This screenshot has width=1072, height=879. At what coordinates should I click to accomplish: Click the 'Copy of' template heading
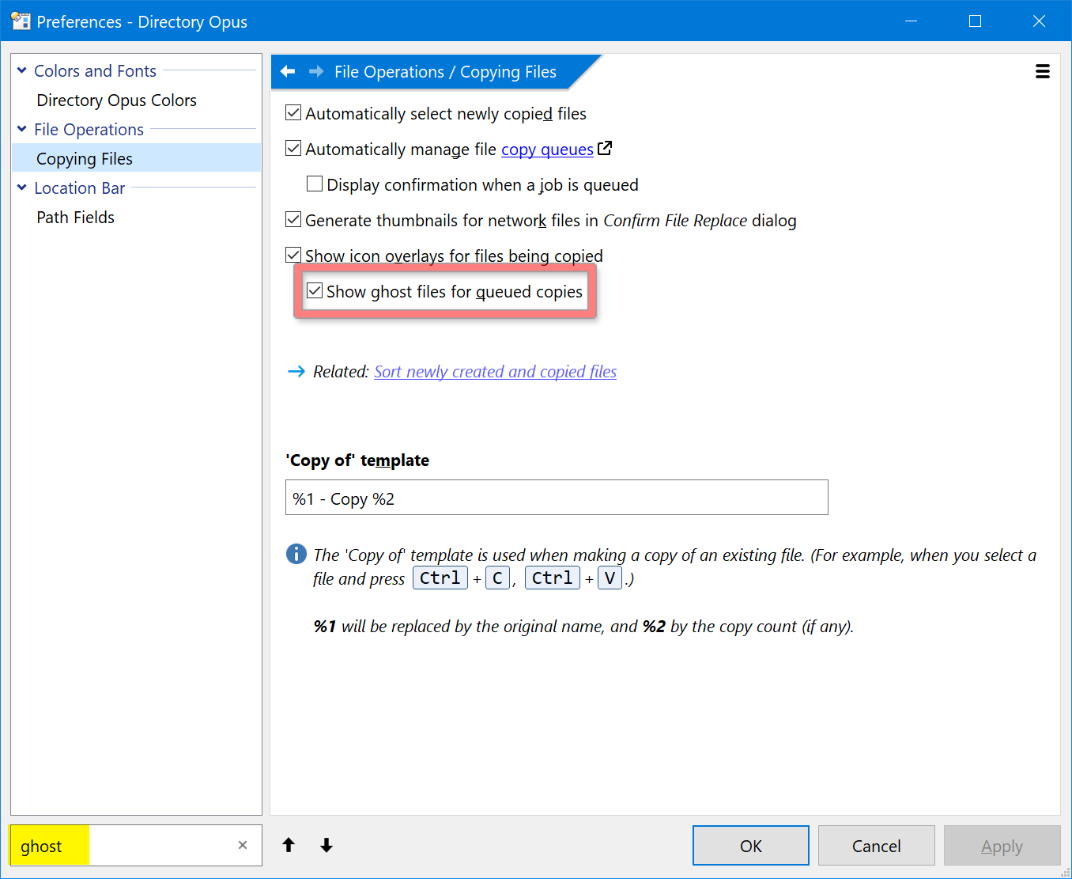pos(357,460)
